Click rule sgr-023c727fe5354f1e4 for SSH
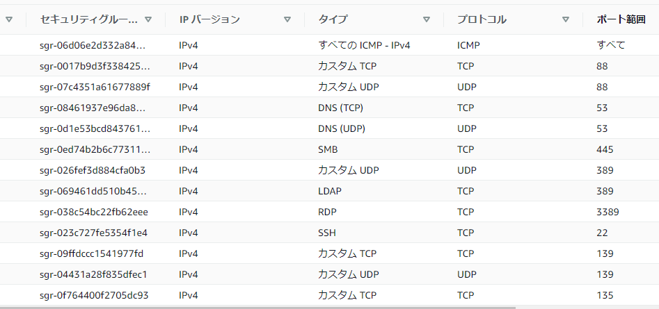Viewport: 659px width, 309px height. coord(93,233)
